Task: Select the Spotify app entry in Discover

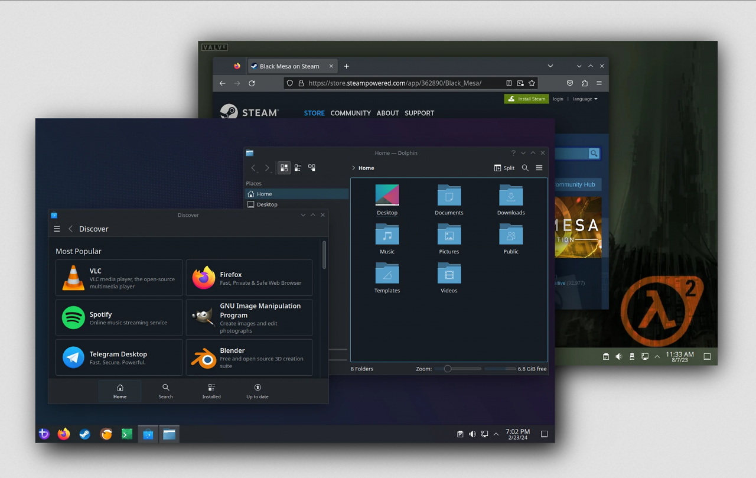Action: [119, 317]
